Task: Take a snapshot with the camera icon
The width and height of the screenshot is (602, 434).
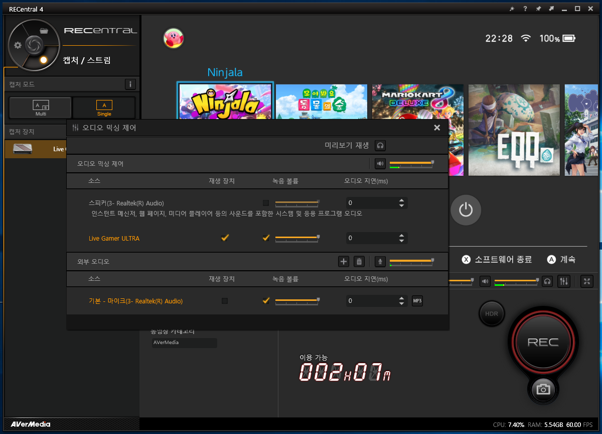Action: point(542,389)
